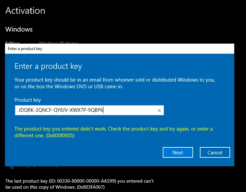Click the 'Your product key should be' instructions text
This screenshot has width=246, height=192.
(115, 83)
